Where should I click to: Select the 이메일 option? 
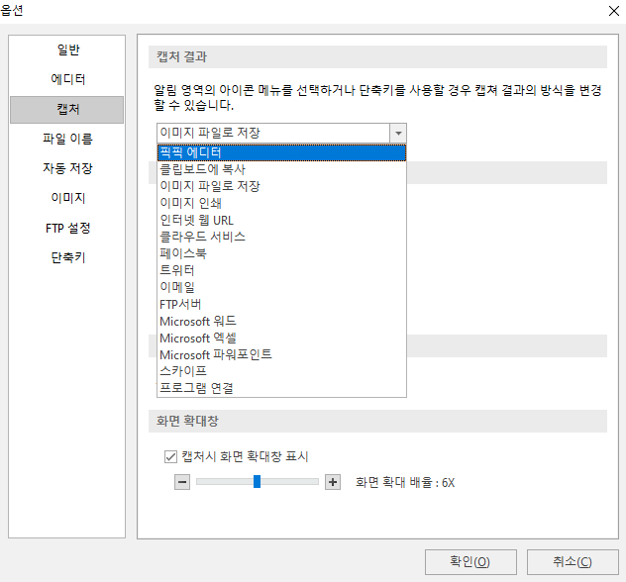[282, 287]
